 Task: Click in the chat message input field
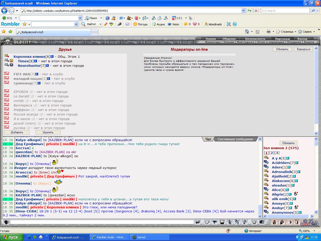tap(102, 222)
